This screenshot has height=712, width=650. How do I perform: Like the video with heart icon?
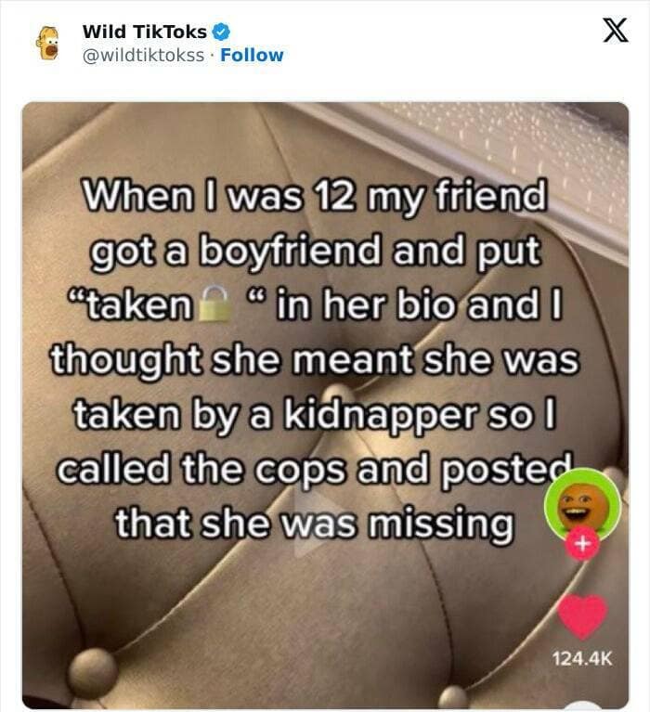click(x=582, y=616)
